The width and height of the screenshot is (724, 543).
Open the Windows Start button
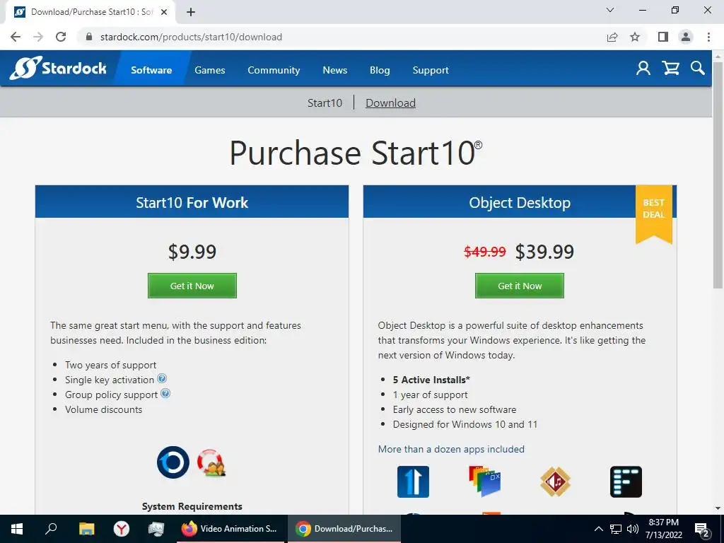tap(17, 529)
